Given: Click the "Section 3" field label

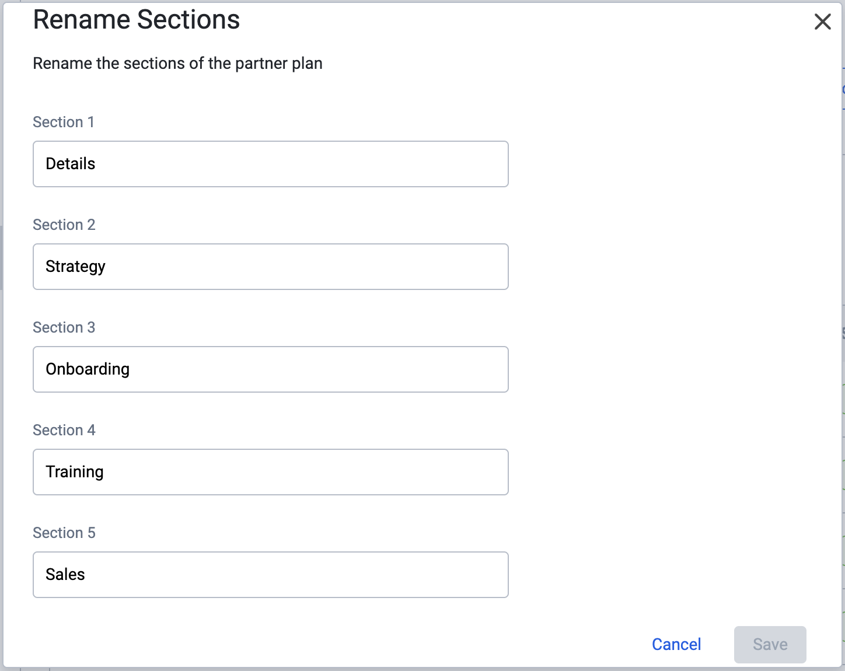Looking at the screenshot, I should pyautogui.click(x=64, y=327).
